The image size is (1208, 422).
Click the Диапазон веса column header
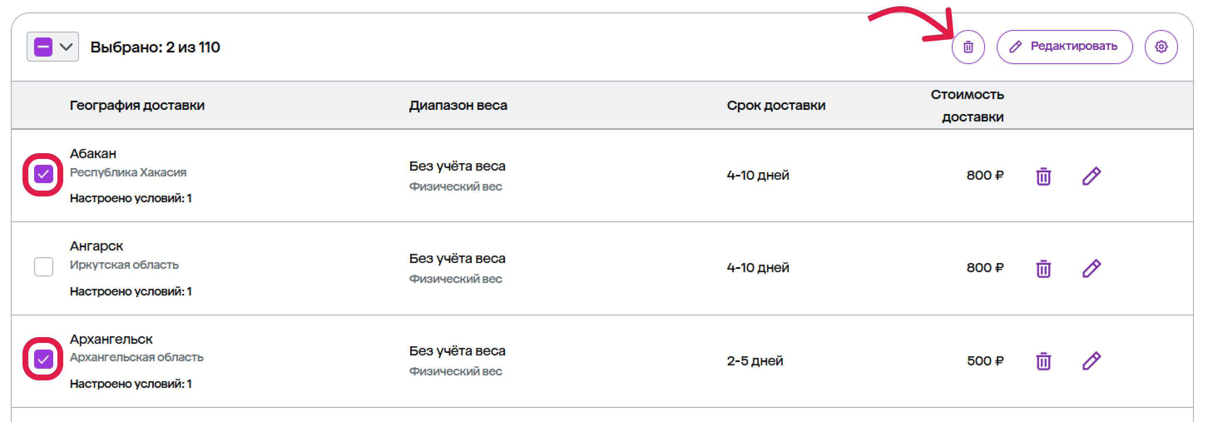pyautogui.click(x=458, y=105)
